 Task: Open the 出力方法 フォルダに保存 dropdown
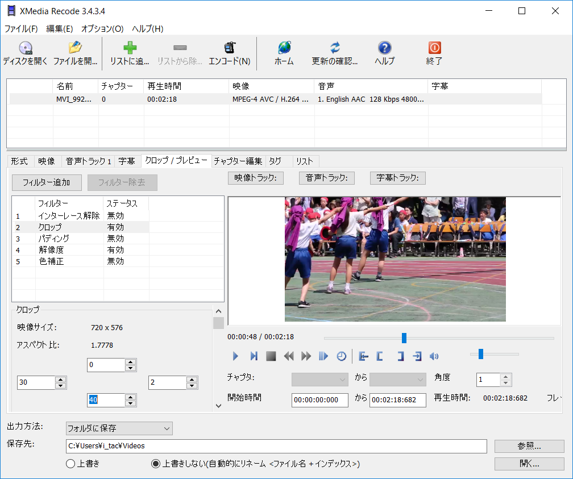(x=119, y=428)
